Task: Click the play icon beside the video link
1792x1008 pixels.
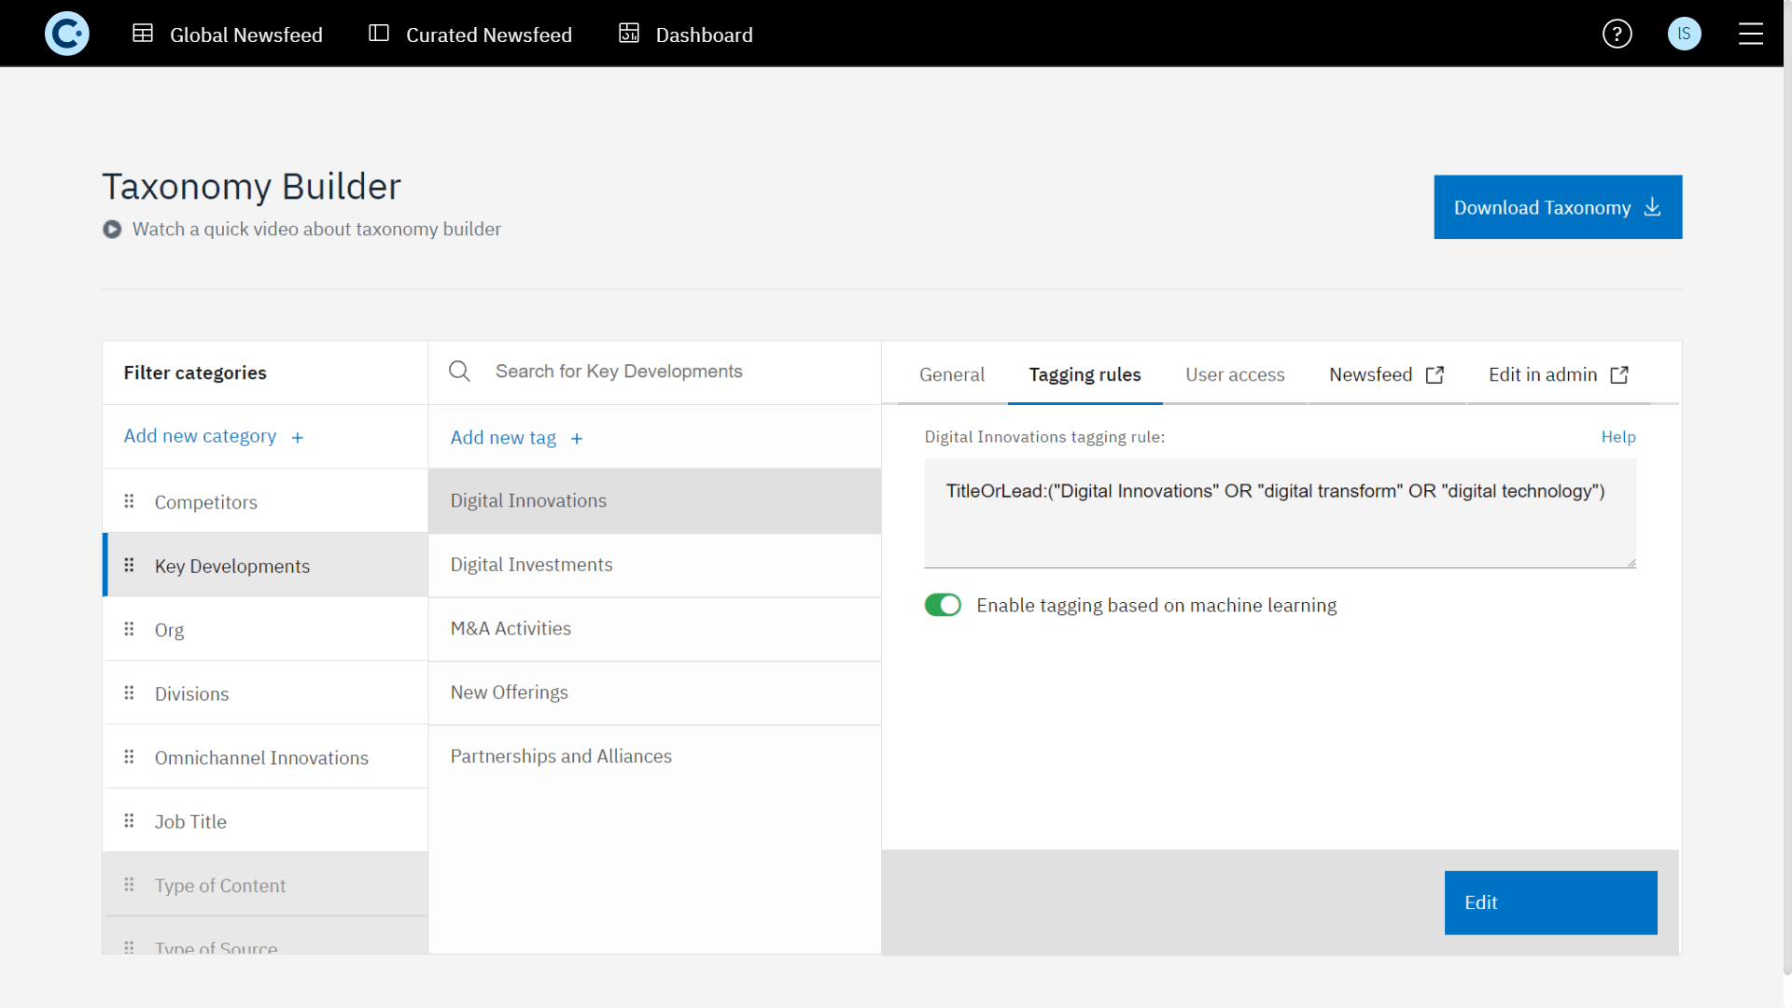Action: point(112,230)
